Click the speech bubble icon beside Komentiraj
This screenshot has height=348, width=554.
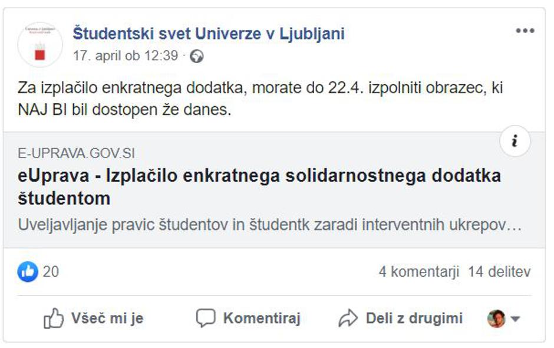pos(206,317)
